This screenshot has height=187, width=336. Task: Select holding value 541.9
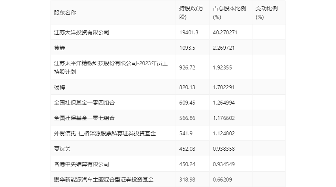(x=186, y=133)
